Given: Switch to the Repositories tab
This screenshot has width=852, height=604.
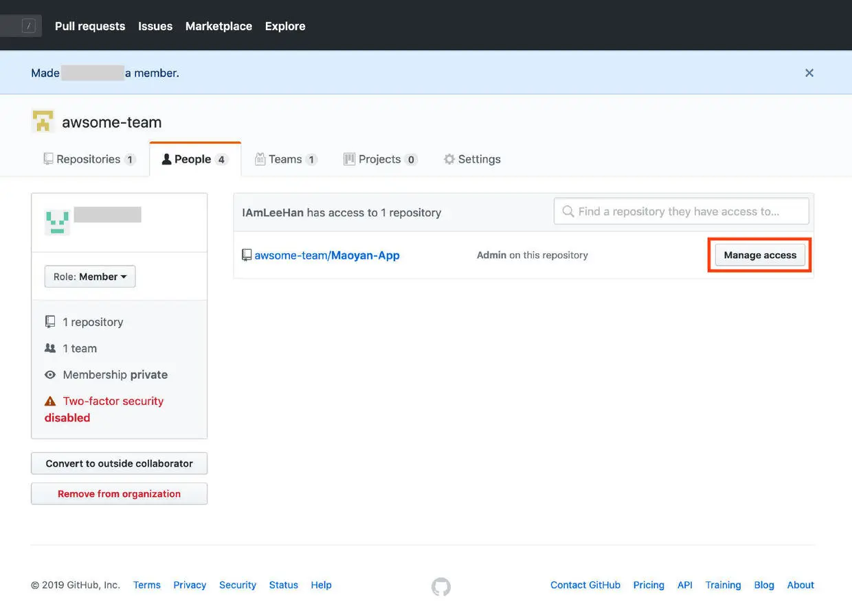Looking at the screenshot, I should [x=89, y=159].
